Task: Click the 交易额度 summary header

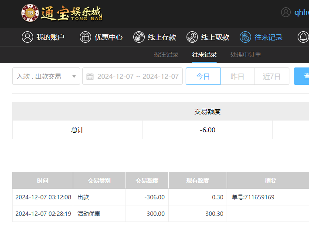Action: point(207,111)
